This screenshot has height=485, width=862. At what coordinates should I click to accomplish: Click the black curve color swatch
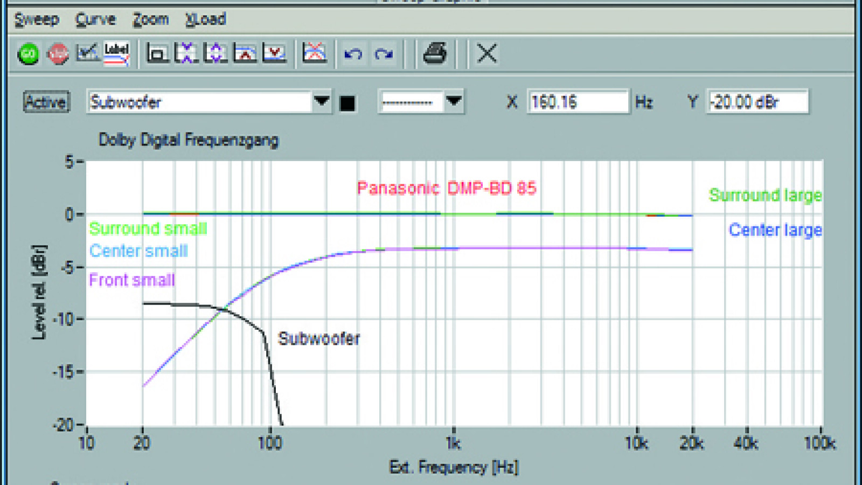coord(348,103)
